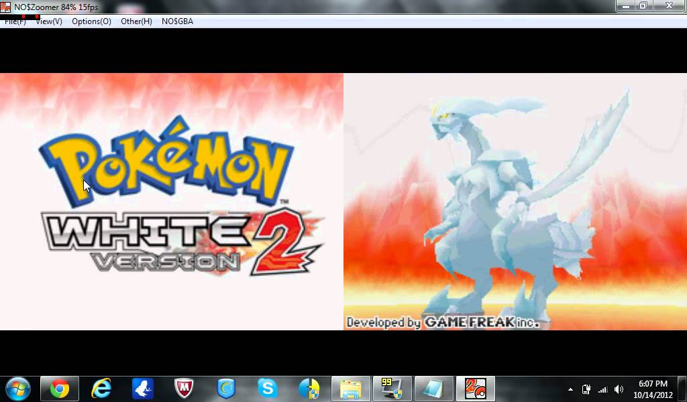The image size is (687, 402).
Task: Show hidden system tray icons
Action: [x=570, y=389]
